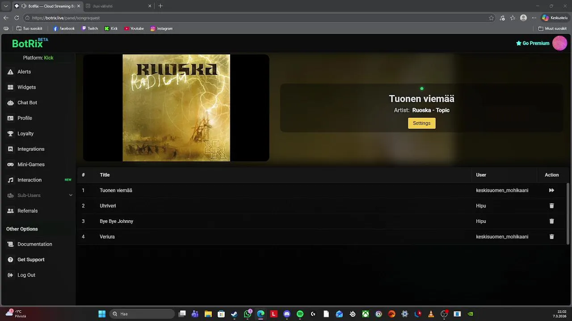Click keskisuomen_mohikaani on the Veriura row
This screenshot has height=321, width=572.
502,237
